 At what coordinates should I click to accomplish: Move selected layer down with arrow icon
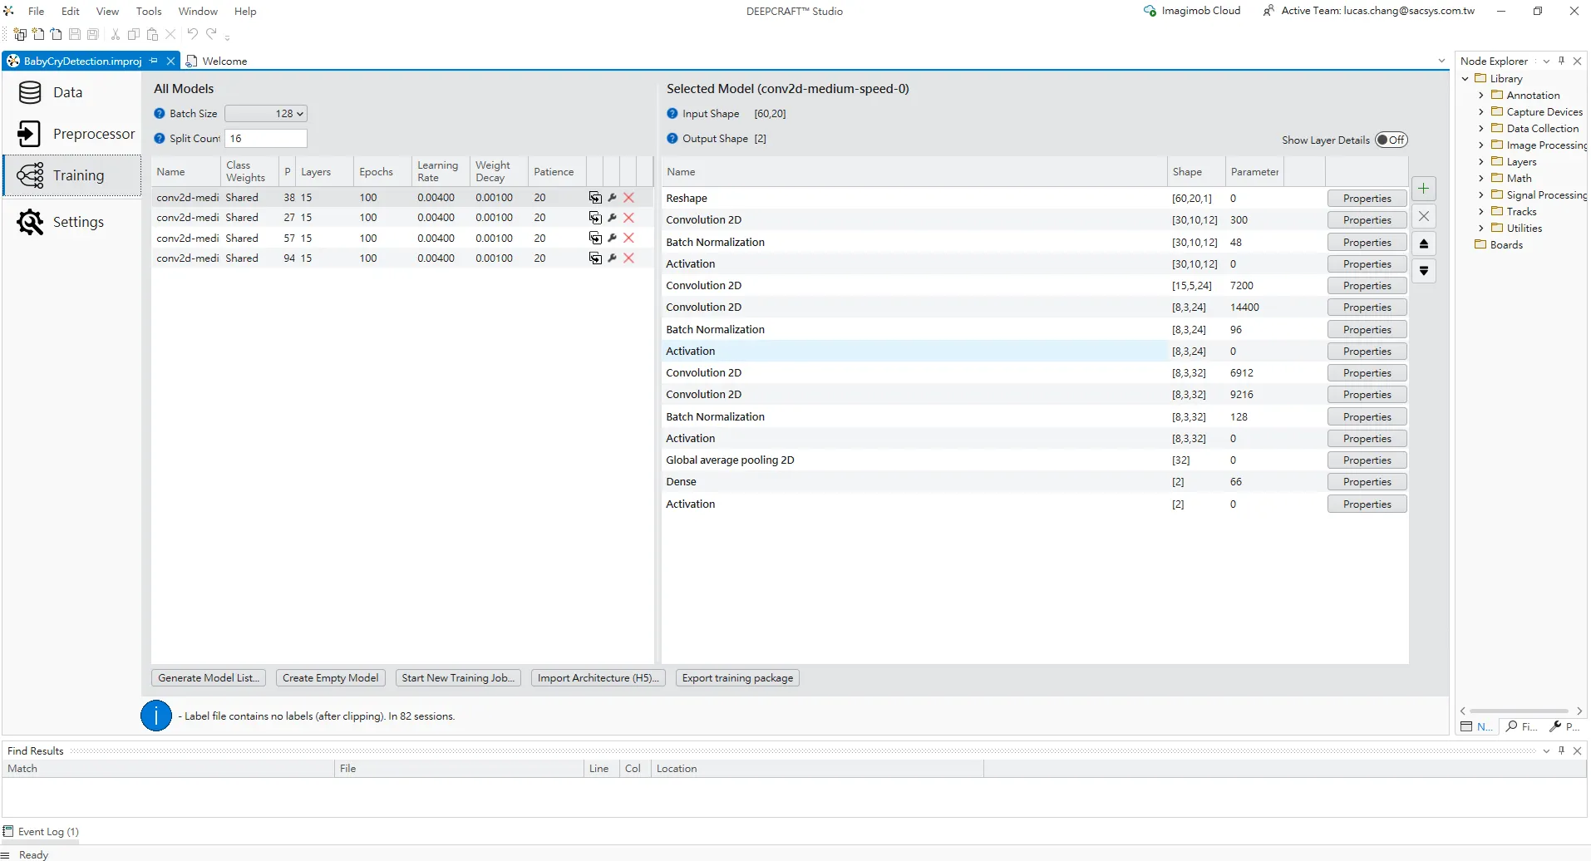(x=1423, y=271)
